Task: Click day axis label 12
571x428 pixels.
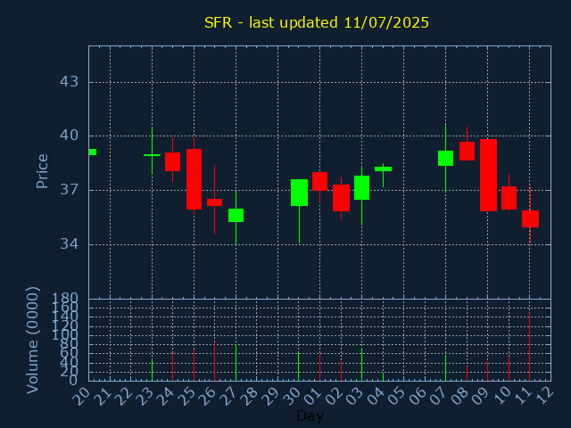Action: [543, 396]
